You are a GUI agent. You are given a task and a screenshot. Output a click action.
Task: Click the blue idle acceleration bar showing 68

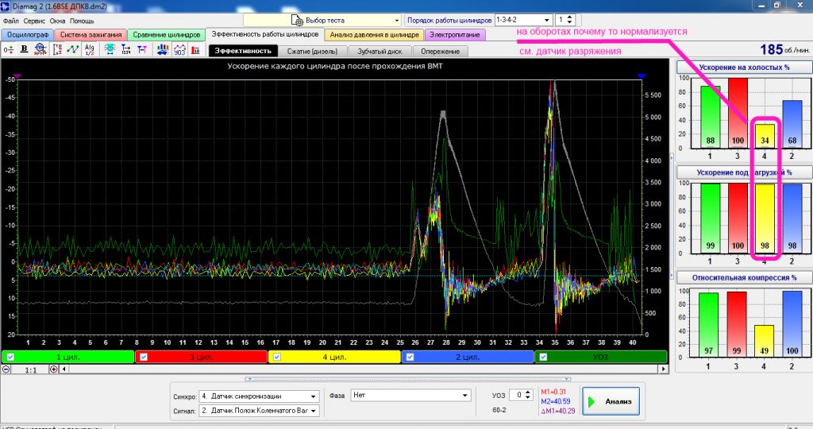pos(792,124)
